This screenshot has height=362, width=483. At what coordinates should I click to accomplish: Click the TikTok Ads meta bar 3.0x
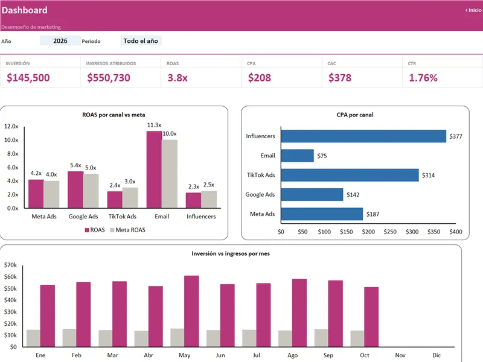130,198
